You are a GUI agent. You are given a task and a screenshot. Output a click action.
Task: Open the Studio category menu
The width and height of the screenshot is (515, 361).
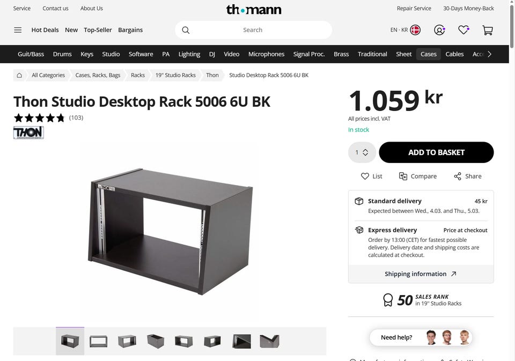pos(111,54)
